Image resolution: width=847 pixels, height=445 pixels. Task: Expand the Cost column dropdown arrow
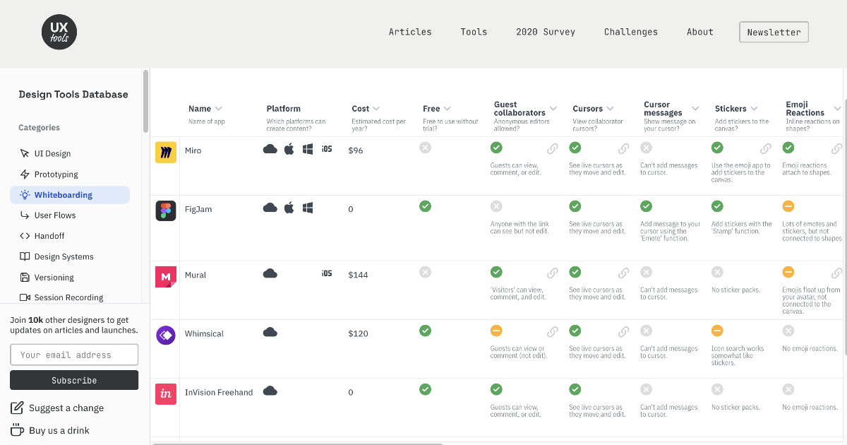(376, 109)
